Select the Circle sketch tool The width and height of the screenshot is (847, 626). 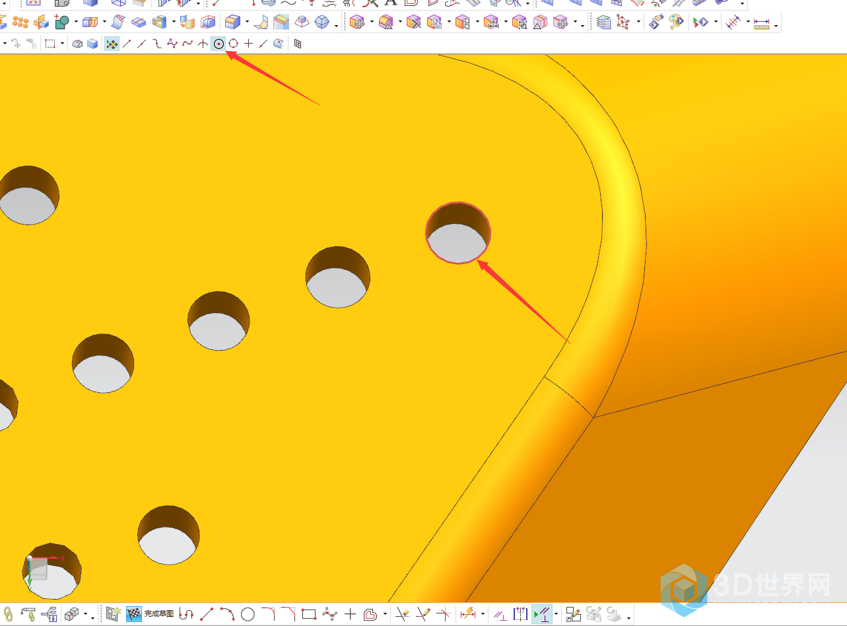pos(248,615)
